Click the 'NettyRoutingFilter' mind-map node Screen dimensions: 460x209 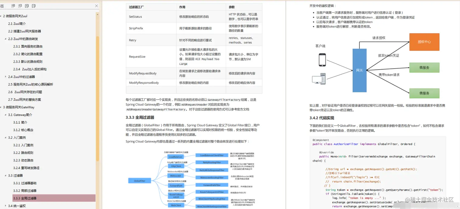[x=212, y=163]
